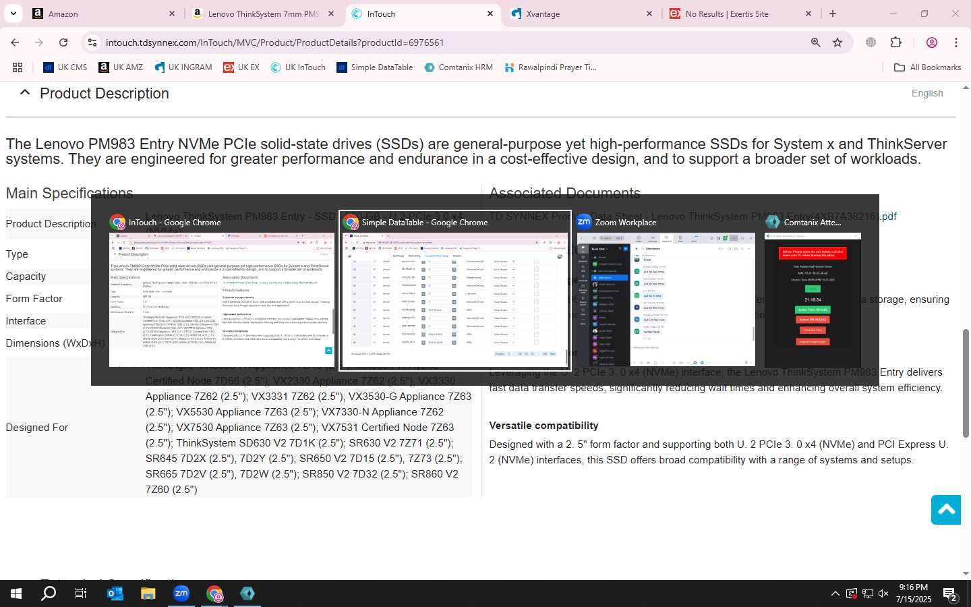
Task: Open the UK CMS bookmark
Action: [x=65, y=67]
